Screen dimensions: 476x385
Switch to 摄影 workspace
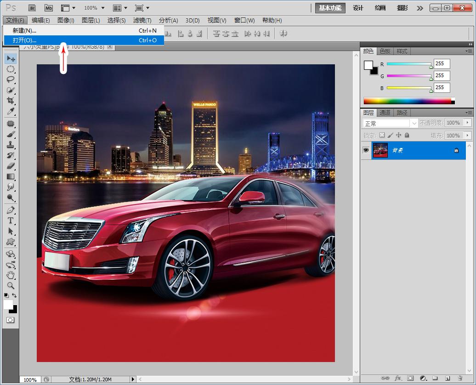click(402, 8)
